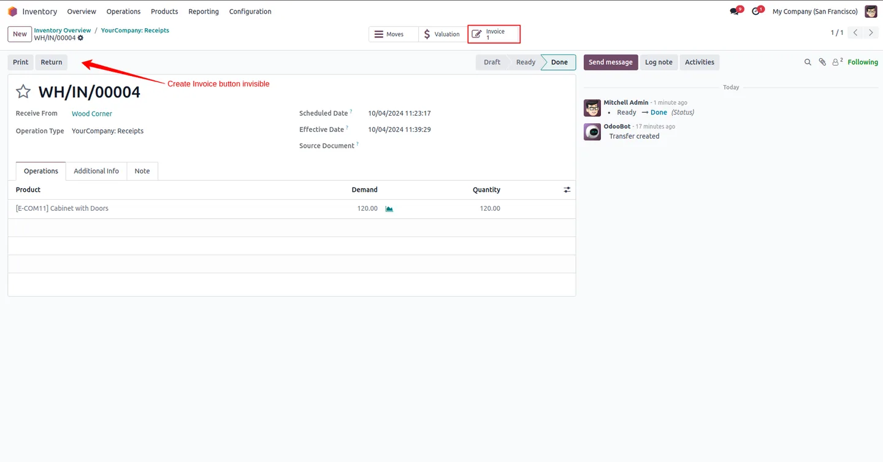Viewport: 883px width, 462px height.
Task: Open the Products menu
Action: tap(164, 12)
